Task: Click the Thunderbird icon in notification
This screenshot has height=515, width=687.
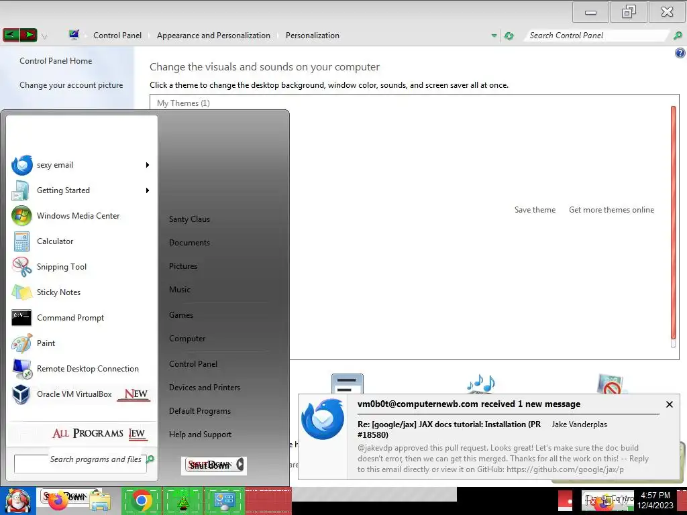Action: click(323, 419)
